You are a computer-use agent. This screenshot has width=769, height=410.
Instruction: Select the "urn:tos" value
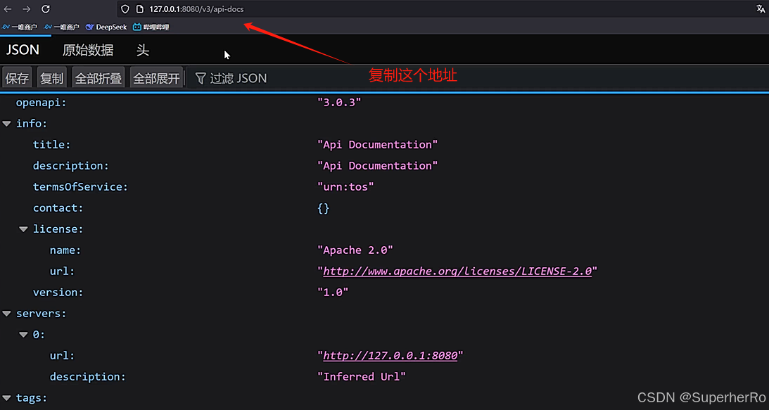345,187
